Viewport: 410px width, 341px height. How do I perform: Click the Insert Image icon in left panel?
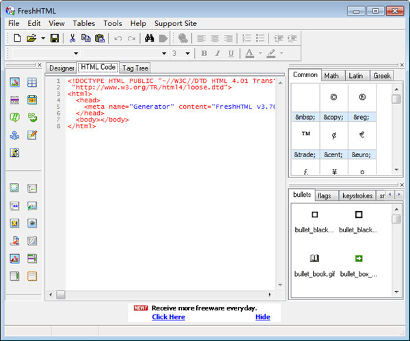point(15,83)
